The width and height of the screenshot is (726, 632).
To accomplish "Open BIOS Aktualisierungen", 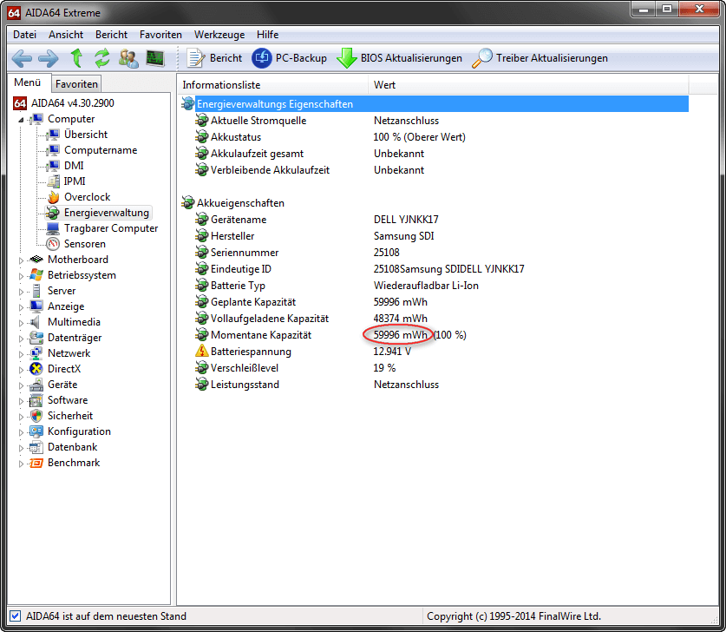I will coord(400,58).
